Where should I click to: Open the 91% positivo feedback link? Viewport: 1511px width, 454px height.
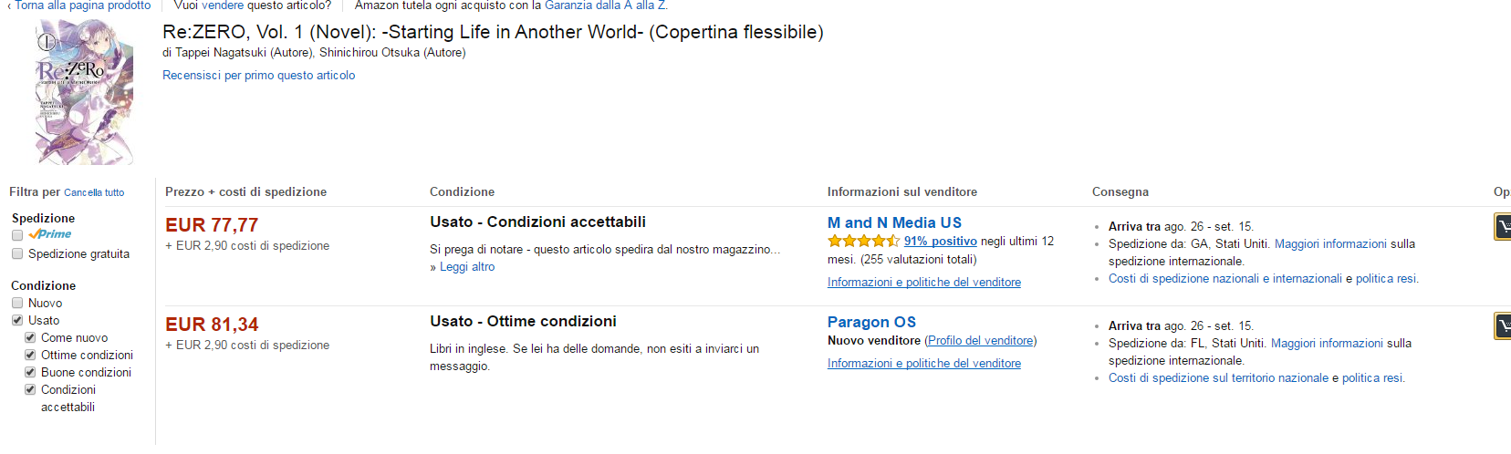940,242
